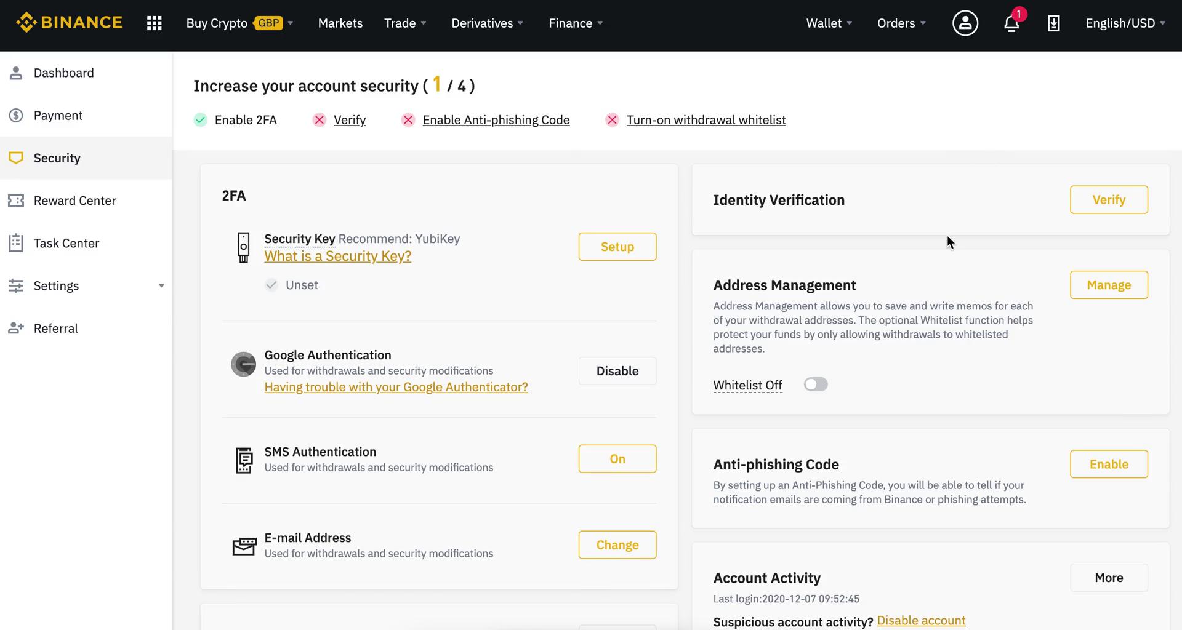Open the notifications bell icon
Viewport: 1182px width, 630px height.
(x=1011, y=23)
